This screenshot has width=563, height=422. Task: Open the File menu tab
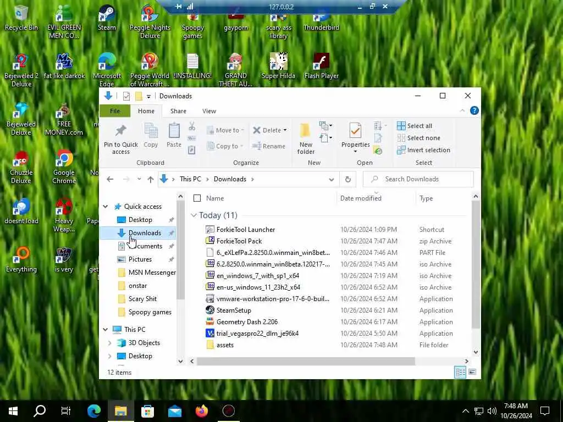[115, 111]
